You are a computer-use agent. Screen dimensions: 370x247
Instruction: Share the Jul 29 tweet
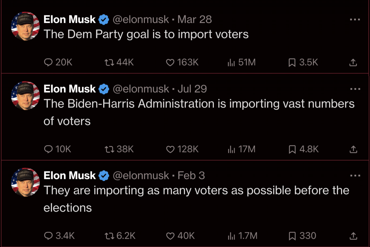(x=353, y=149)
